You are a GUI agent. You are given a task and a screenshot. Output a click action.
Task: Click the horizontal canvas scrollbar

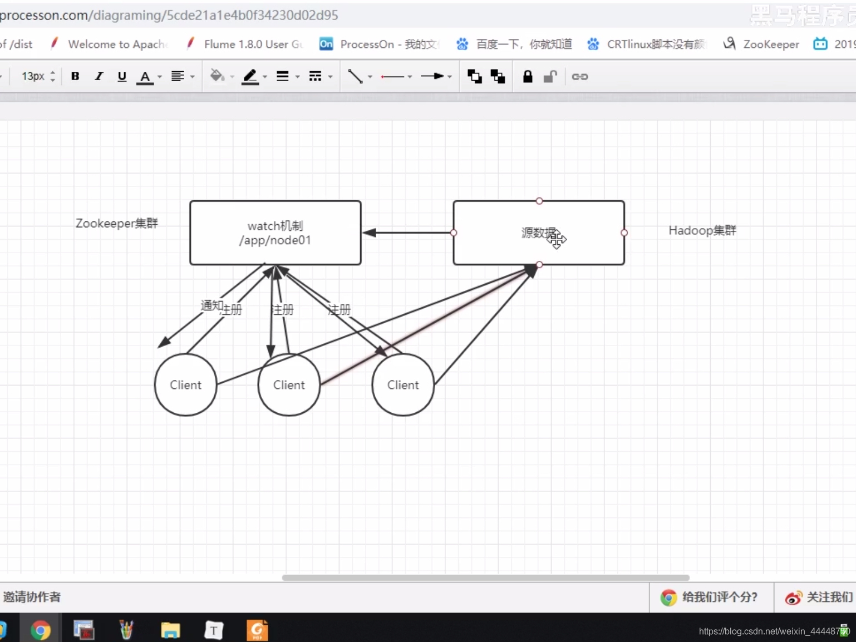[x=485, y=577]
